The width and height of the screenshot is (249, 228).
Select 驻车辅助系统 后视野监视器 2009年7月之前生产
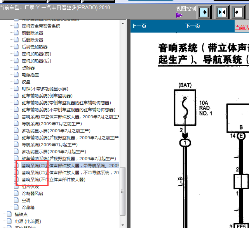71,138
